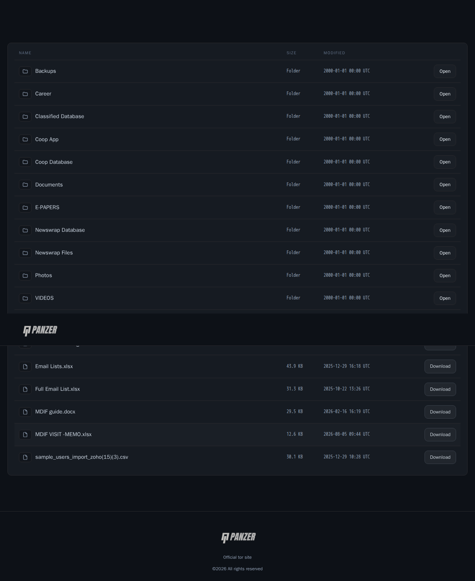This screenshot has height=581, width=475.
Task: Open the Coop Database folder
Action: 445,162
